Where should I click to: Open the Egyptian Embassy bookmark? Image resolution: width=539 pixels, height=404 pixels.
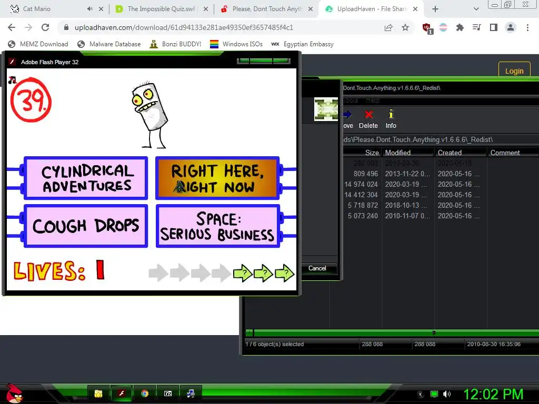[x=303, y=44]
